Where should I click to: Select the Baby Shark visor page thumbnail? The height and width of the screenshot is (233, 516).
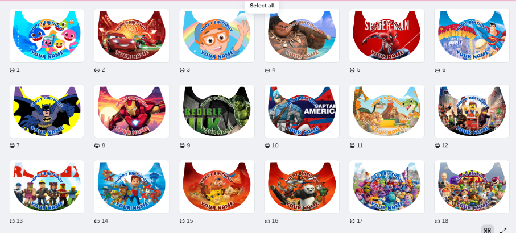tap(47, 35)
